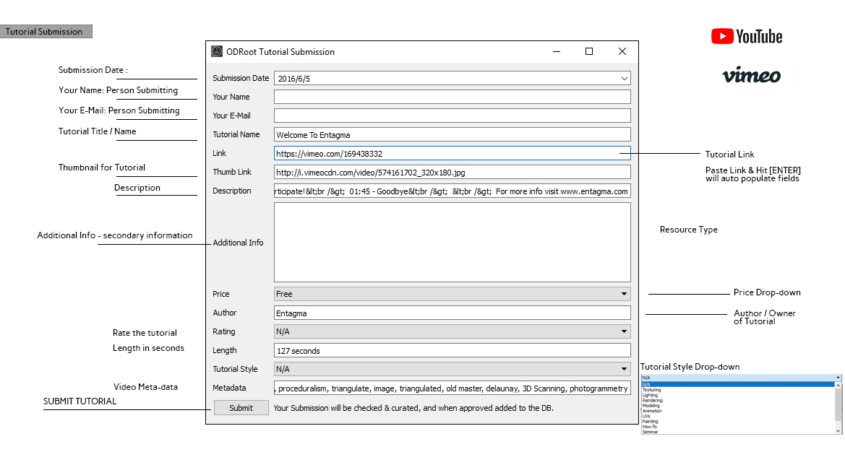Image resolution: width=845 pixels, height=465 pixels.
Task: Click the Link field with Vimeo URL
Action: click(x=452, y=153)
